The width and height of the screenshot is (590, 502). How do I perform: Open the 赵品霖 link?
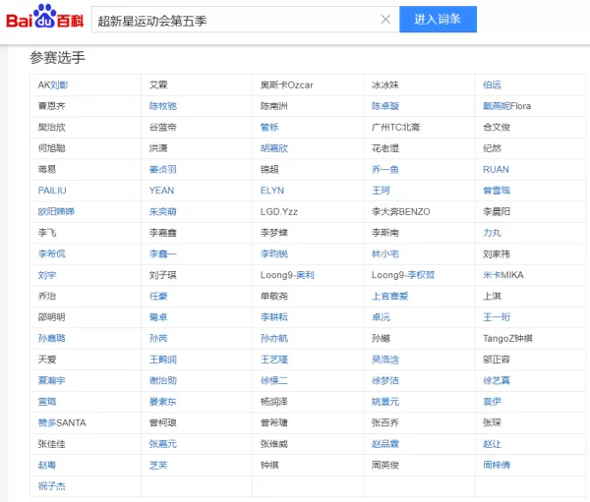[x=384, y=444]
